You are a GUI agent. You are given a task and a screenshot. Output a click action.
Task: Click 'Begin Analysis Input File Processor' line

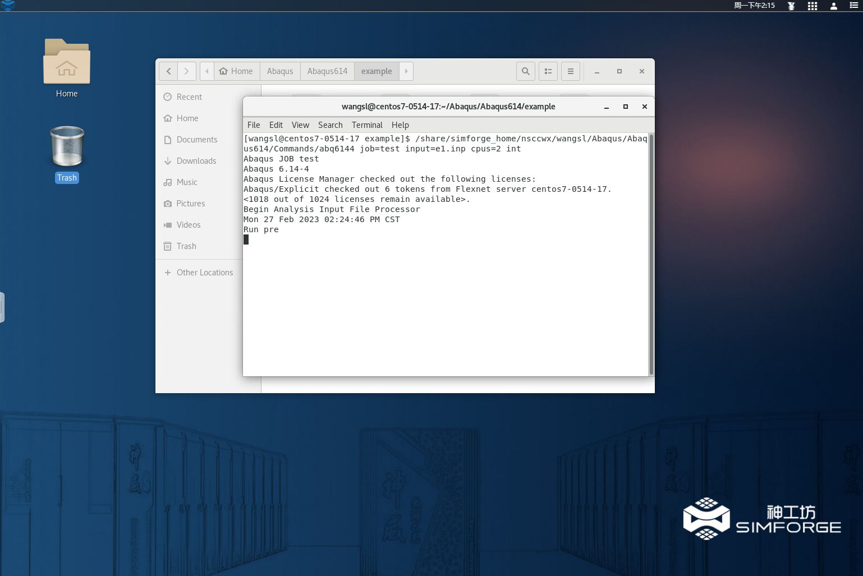(332, 209)
